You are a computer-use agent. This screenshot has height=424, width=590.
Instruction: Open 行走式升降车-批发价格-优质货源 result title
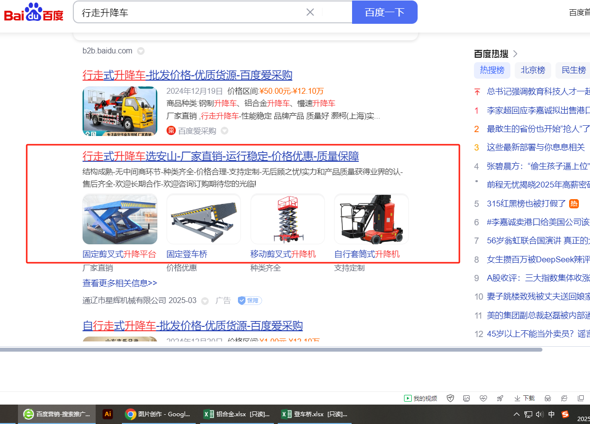click(187, 75)
